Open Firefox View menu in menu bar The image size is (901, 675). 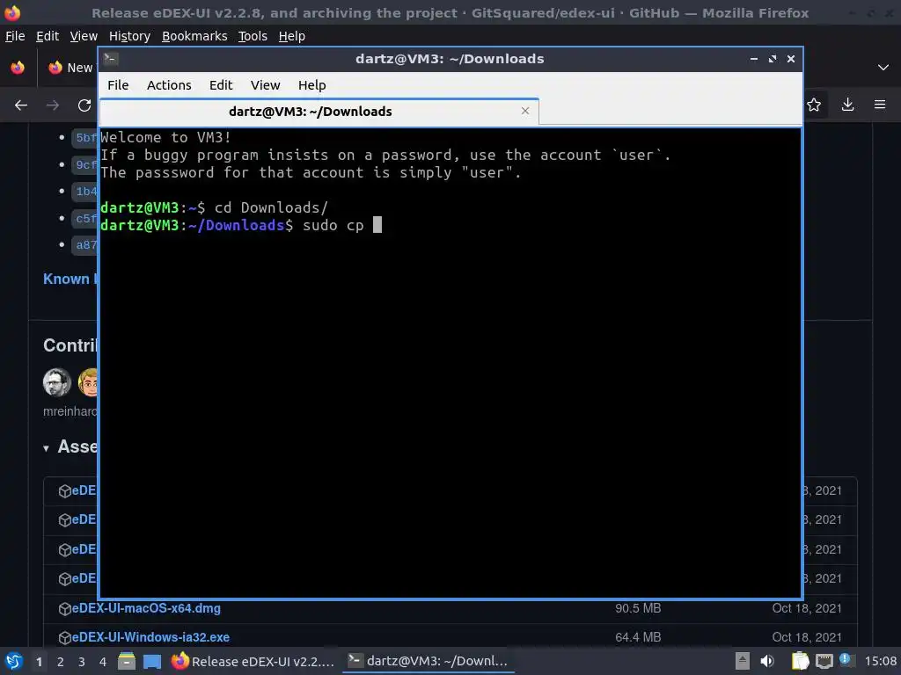pos(84,36)
